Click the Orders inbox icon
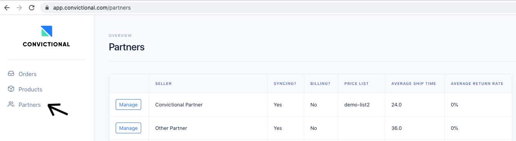This screenshot has width=516, height=141. pos(11,74)
